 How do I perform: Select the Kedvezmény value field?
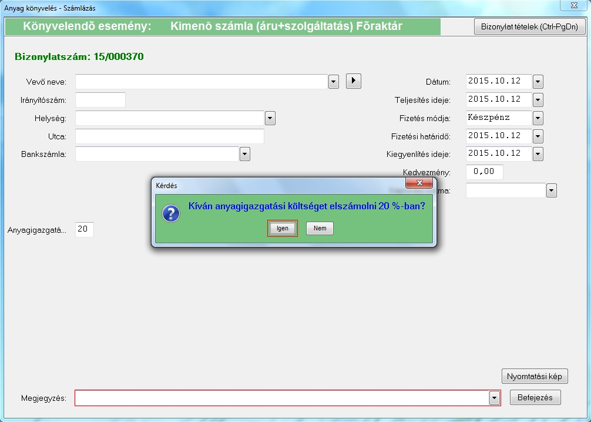484,172
